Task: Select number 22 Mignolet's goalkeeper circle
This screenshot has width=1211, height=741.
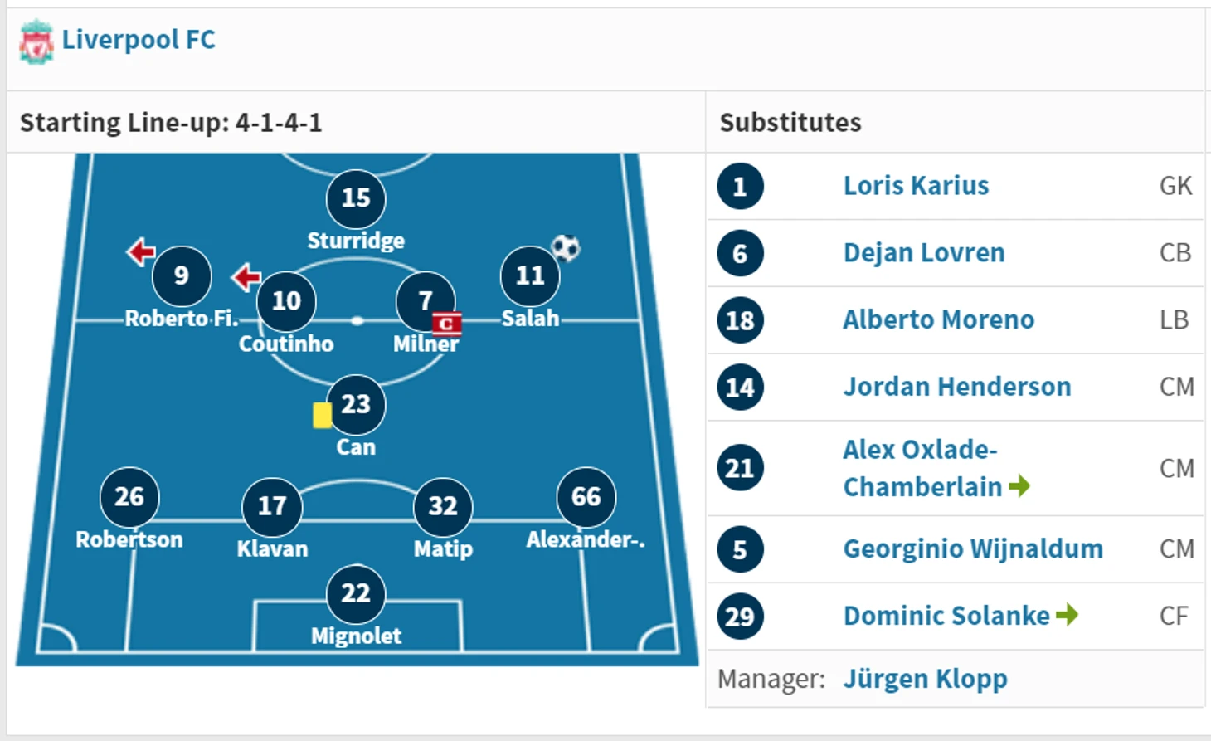Action: (356, 593)
